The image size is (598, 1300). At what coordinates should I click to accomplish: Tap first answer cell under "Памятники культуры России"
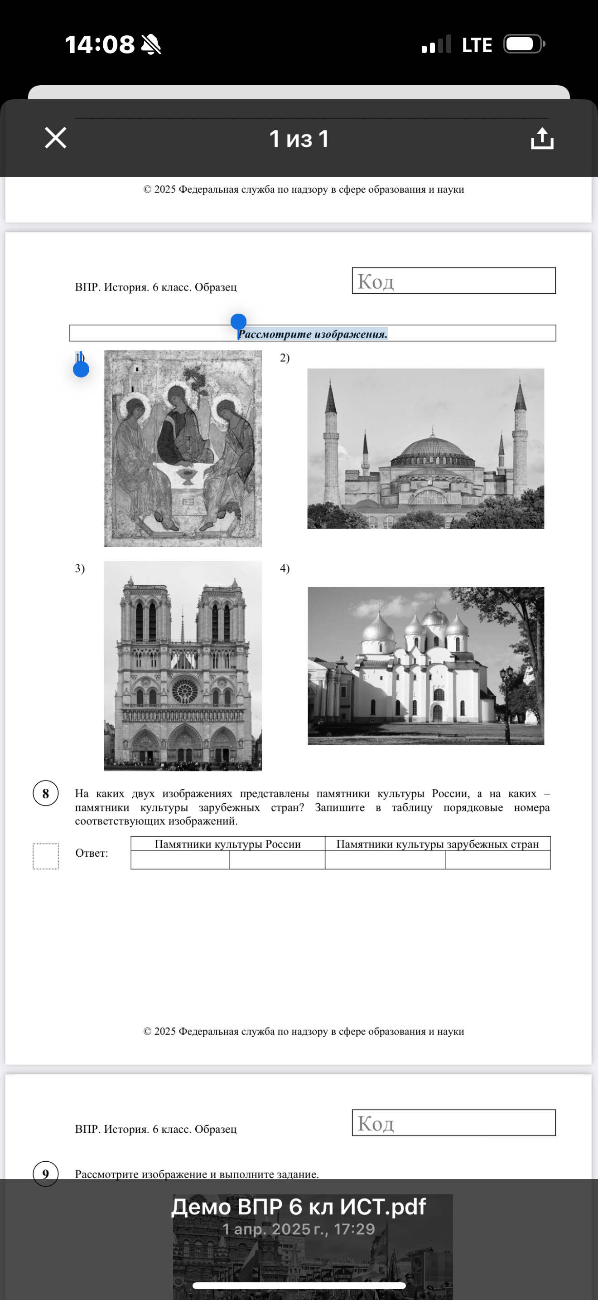[180, 860]
